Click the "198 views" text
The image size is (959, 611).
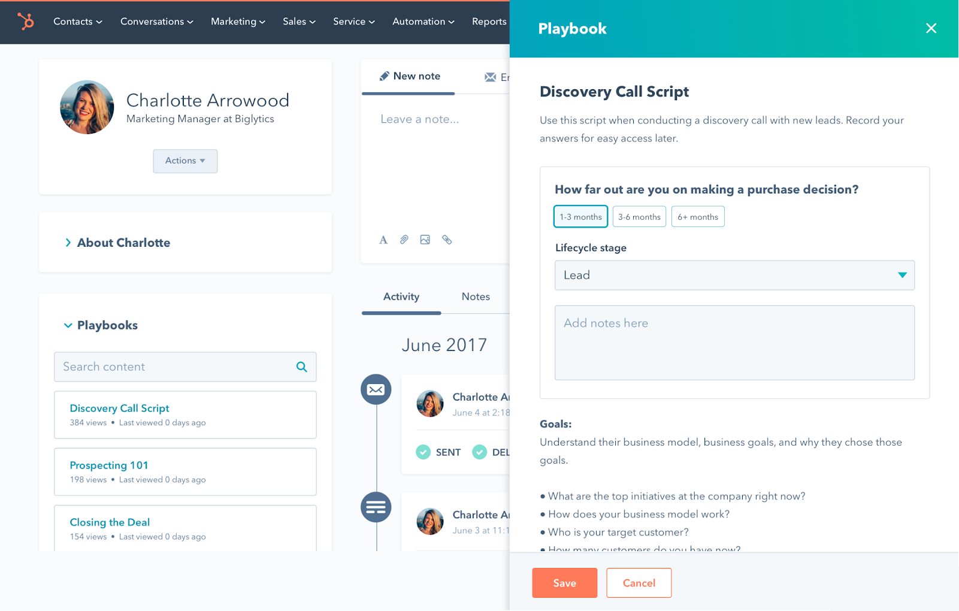tap(88, 480)
